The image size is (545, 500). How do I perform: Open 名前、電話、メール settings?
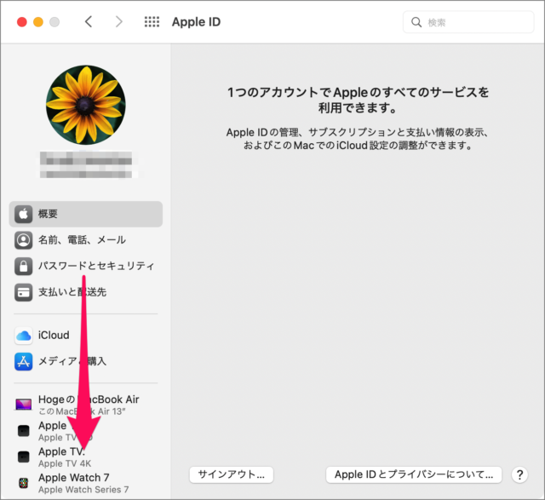pos(82,240)
